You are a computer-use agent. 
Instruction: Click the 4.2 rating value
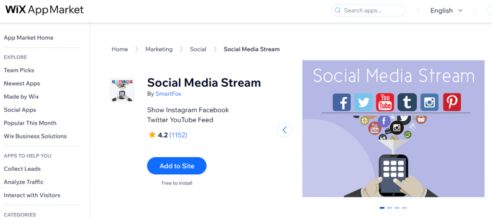click(162, 135)
